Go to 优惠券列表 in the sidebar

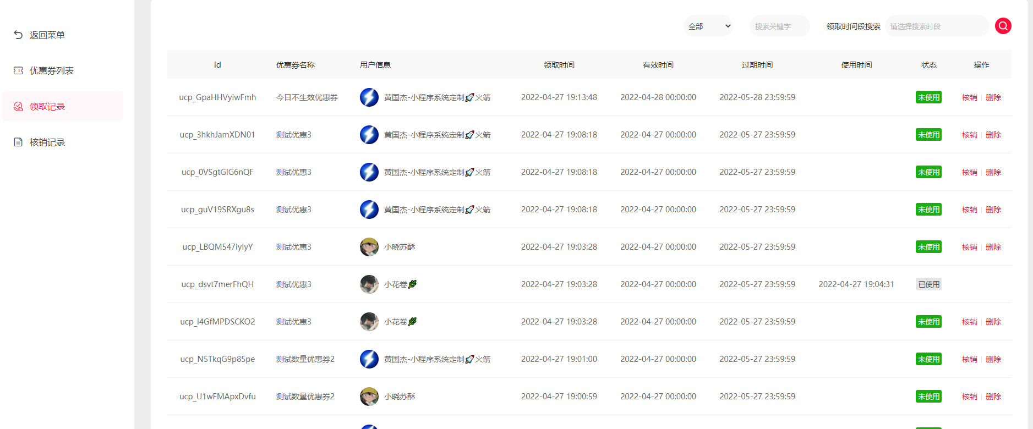click(52, 71)
